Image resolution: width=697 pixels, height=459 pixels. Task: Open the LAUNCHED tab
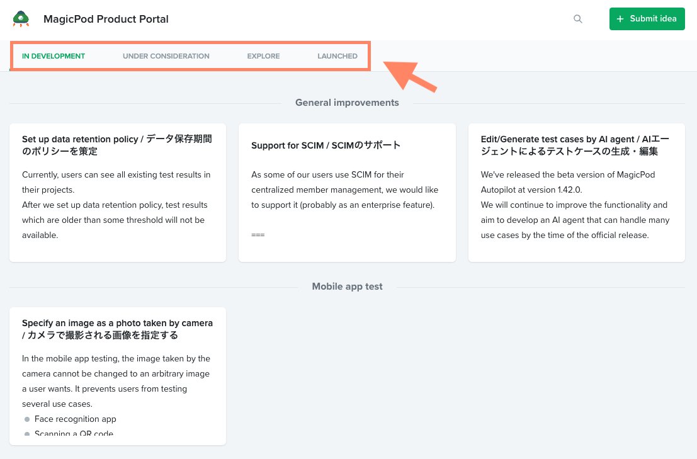click(x=337, y=56)
